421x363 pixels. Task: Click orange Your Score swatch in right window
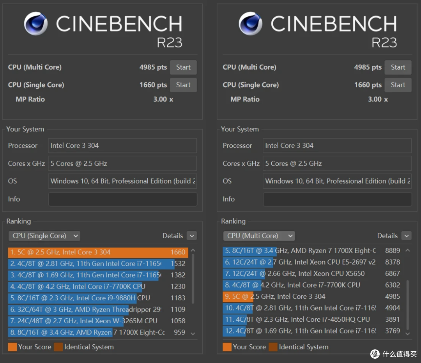pyautogui.click(x=227, y=347)
